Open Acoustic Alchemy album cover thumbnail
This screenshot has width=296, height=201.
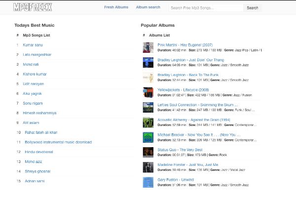pyautogui.click(x=148, y=122)
